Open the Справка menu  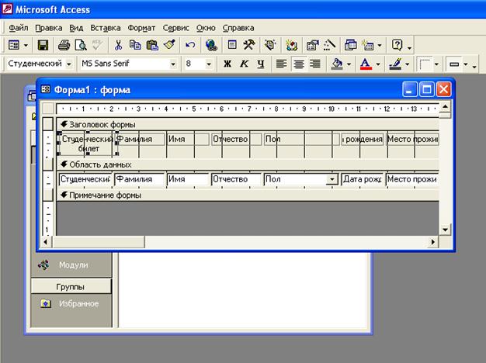point(238,28)
